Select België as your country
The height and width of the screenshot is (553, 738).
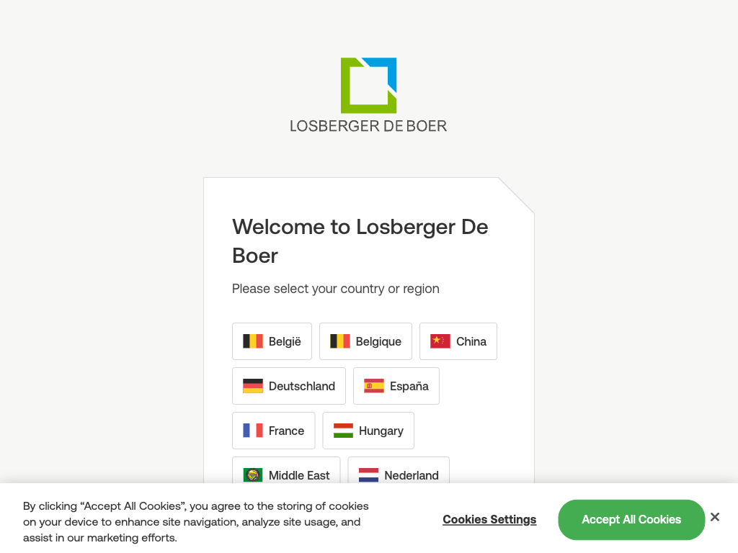click(272, 341)
